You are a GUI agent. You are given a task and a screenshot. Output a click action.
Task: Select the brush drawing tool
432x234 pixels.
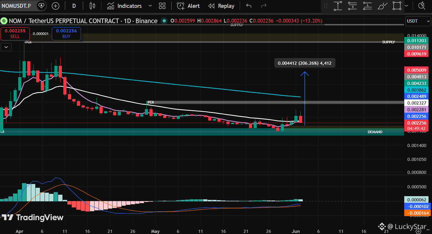pos(382,6)
